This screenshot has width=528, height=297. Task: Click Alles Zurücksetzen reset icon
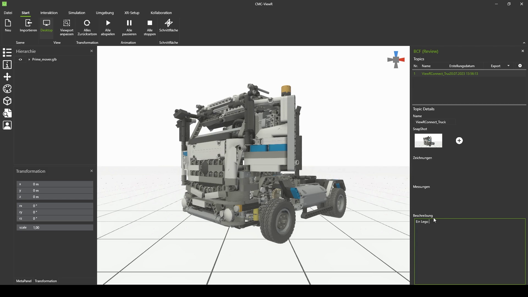(x=87, y=23)
